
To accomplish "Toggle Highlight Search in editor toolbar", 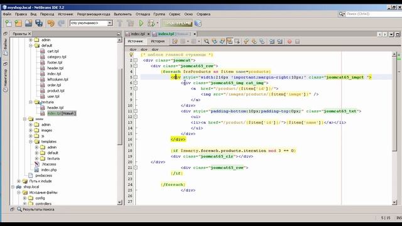I will 230,41.
